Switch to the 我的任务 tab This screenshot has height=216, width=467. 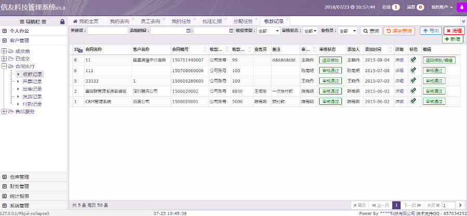tap(182, 21)
